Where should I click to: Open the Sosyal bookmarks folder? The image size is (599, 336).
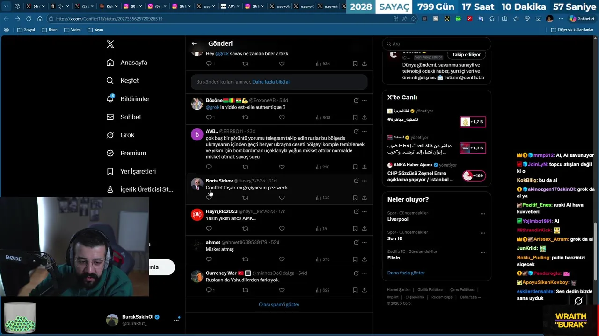(x=26, y=30)
